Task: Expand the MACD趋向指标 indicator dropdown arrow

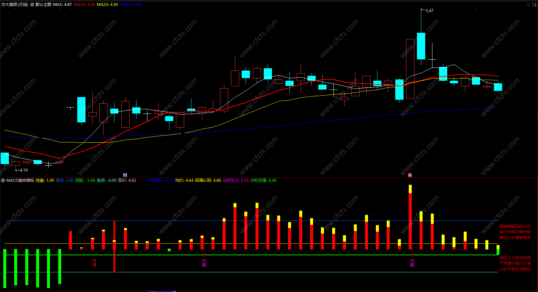Action: pos(3,180)
